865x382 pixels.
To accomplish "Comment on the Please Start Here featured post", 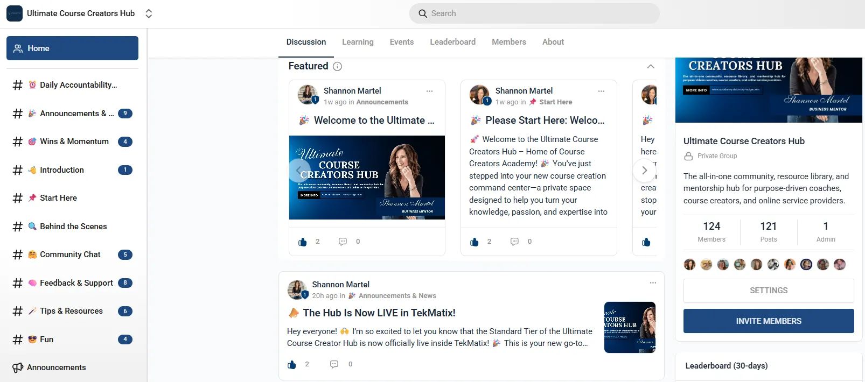I will (x=514, y=242).
